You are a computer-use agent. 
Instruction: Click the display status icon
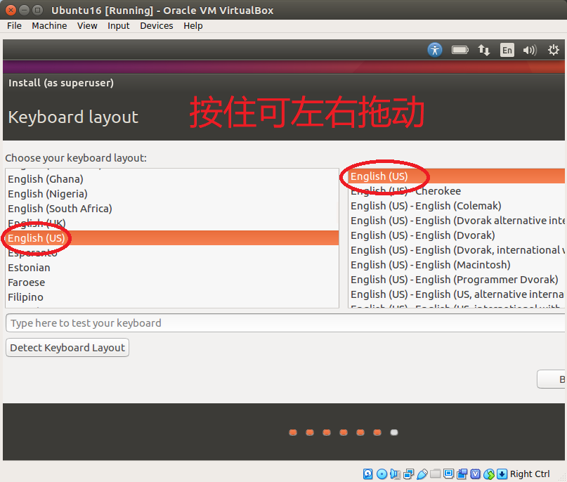point(449,474)
